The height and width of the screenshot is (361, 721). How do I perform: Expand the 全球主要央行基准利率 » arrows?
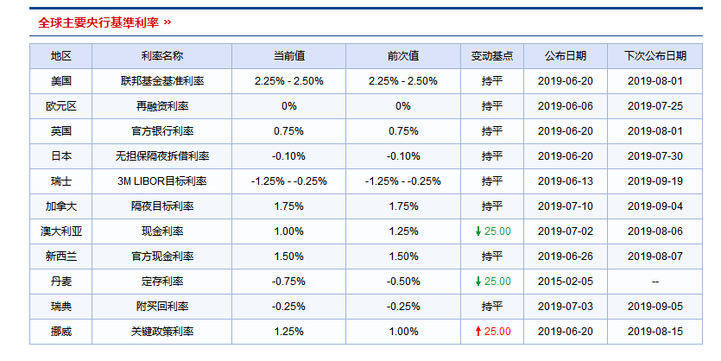tap(167, 20)
